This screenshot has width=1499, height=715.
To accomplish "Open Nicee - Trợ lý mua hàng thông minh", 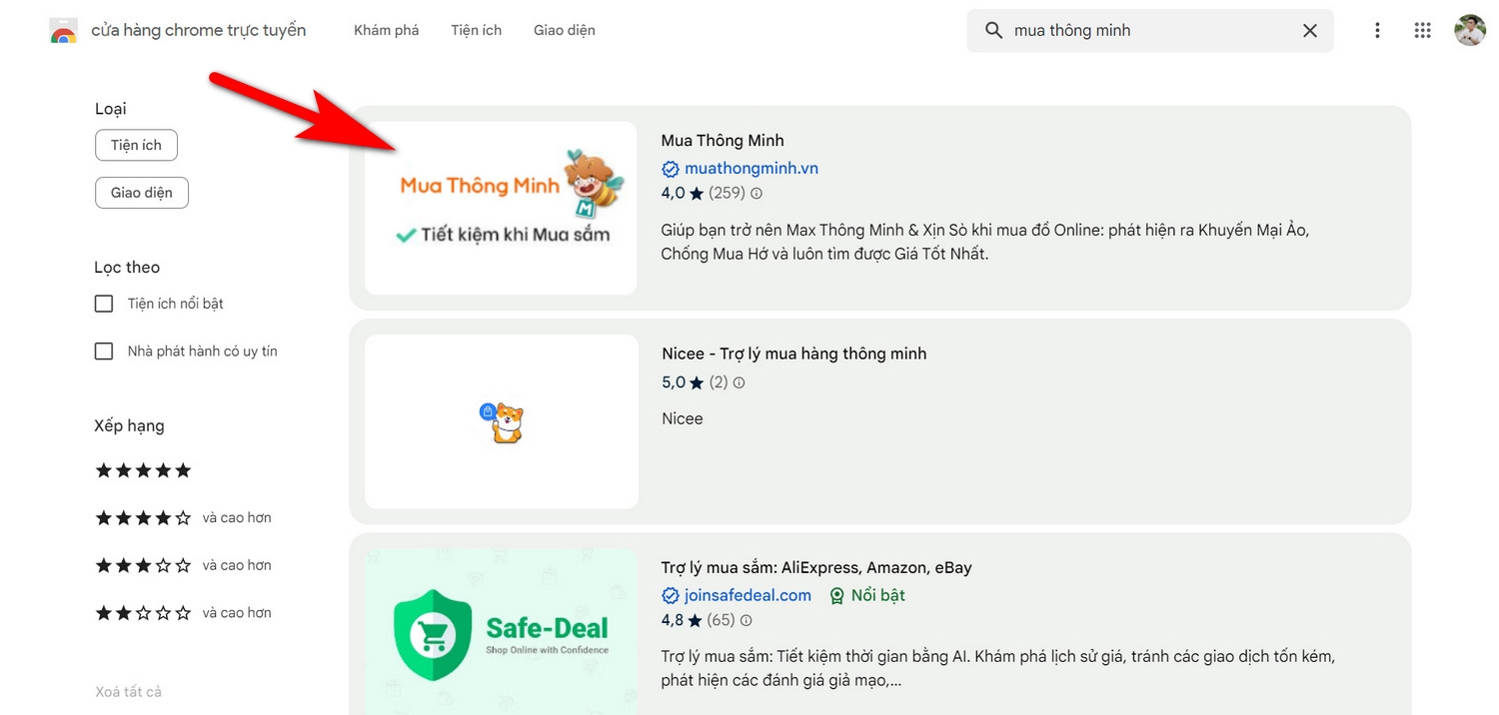I will pyautogui.click(x=794, y=354).
